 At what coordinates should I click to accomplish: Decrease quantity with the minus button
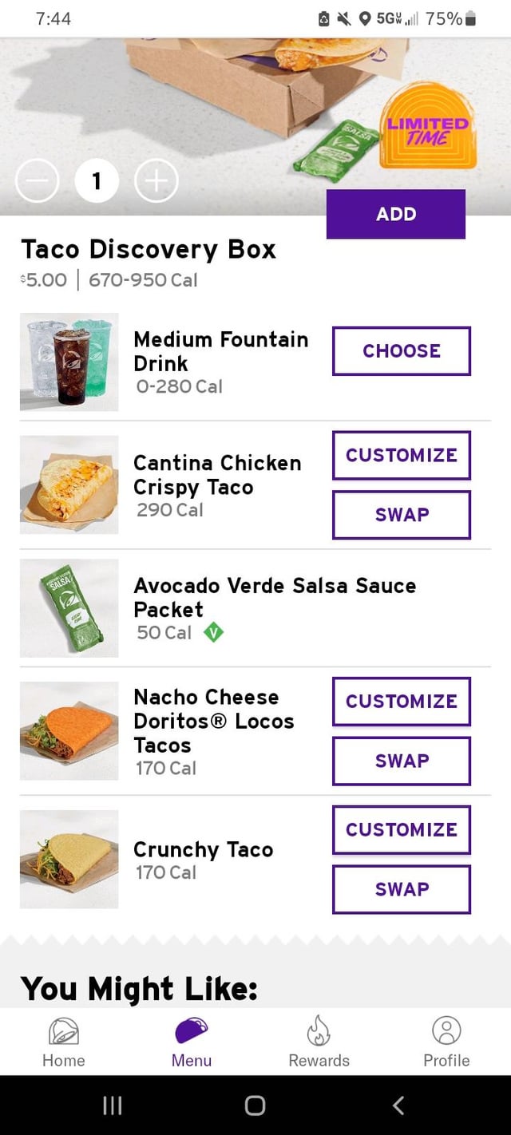pos(37,182)
